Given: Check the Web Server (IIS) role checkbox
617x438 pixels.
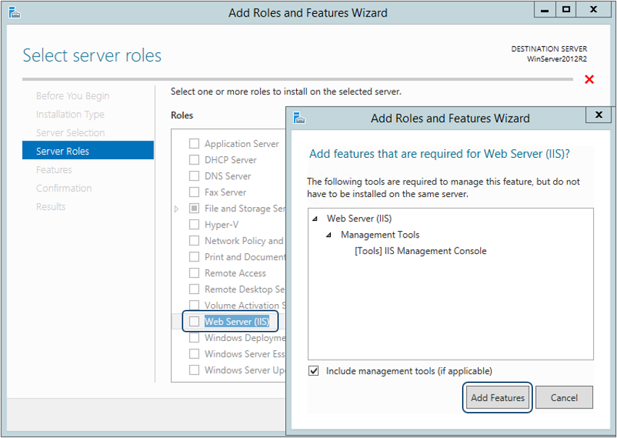Looking at the screenshot, I should click(x=194, y=321).
